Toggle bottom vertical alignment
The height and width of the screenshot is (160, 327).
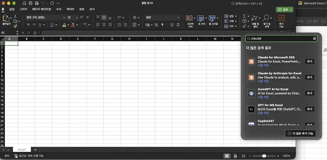click(110, 18)
